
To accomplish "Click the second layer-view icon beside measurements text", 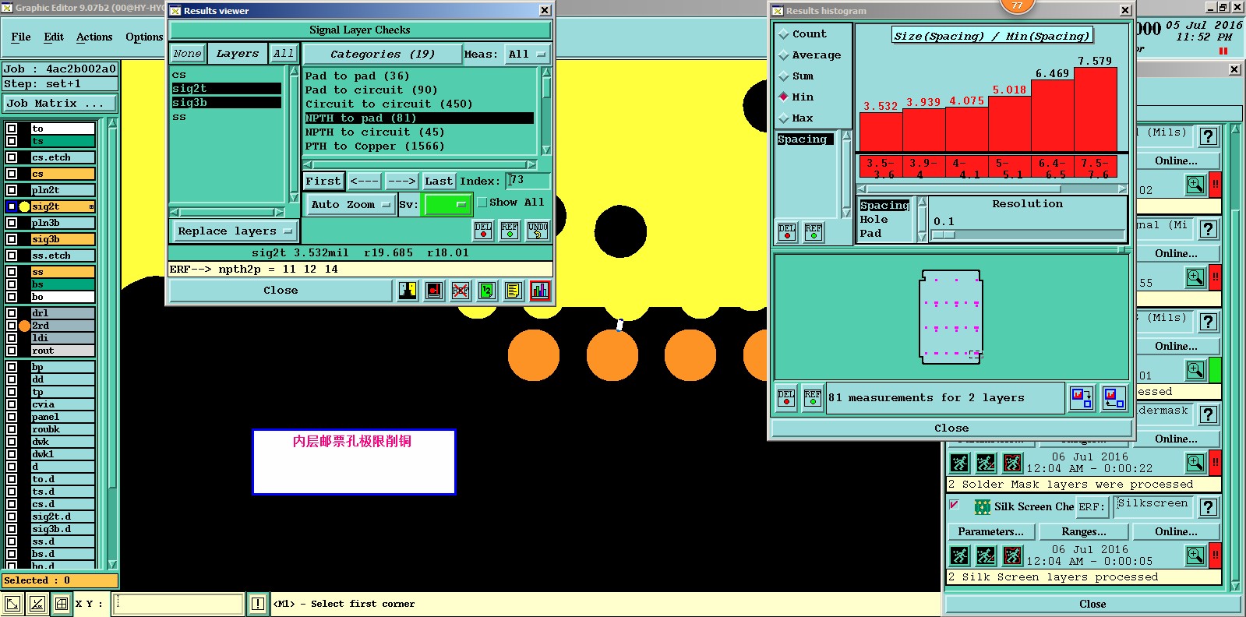I will [x=1114, y=398].
